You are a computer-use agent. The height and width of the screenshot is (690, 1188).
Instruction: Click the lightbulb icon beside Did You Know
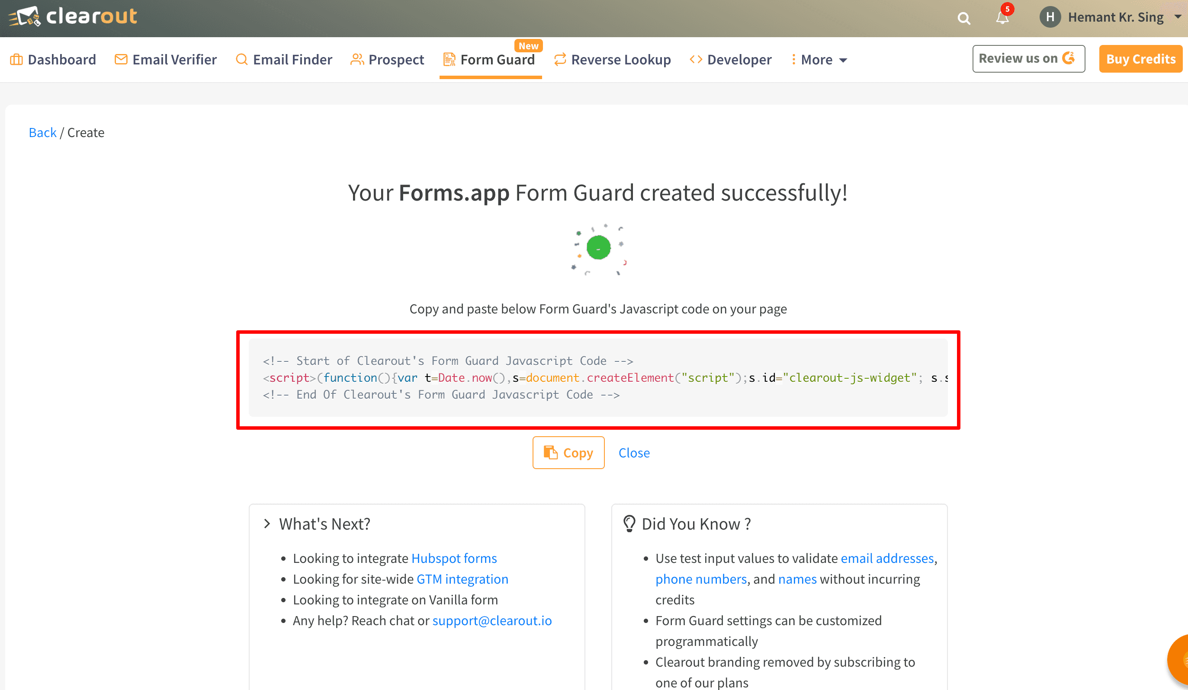(x=629, y=524)
